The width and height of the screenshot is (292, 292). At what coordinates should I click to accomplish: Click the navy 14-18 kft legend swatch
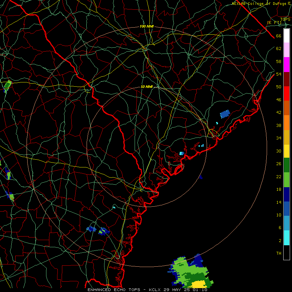click(x=286, y=194)
